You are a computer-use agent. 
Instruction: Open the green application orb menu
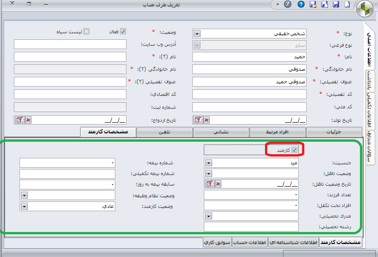coord(365,8)
